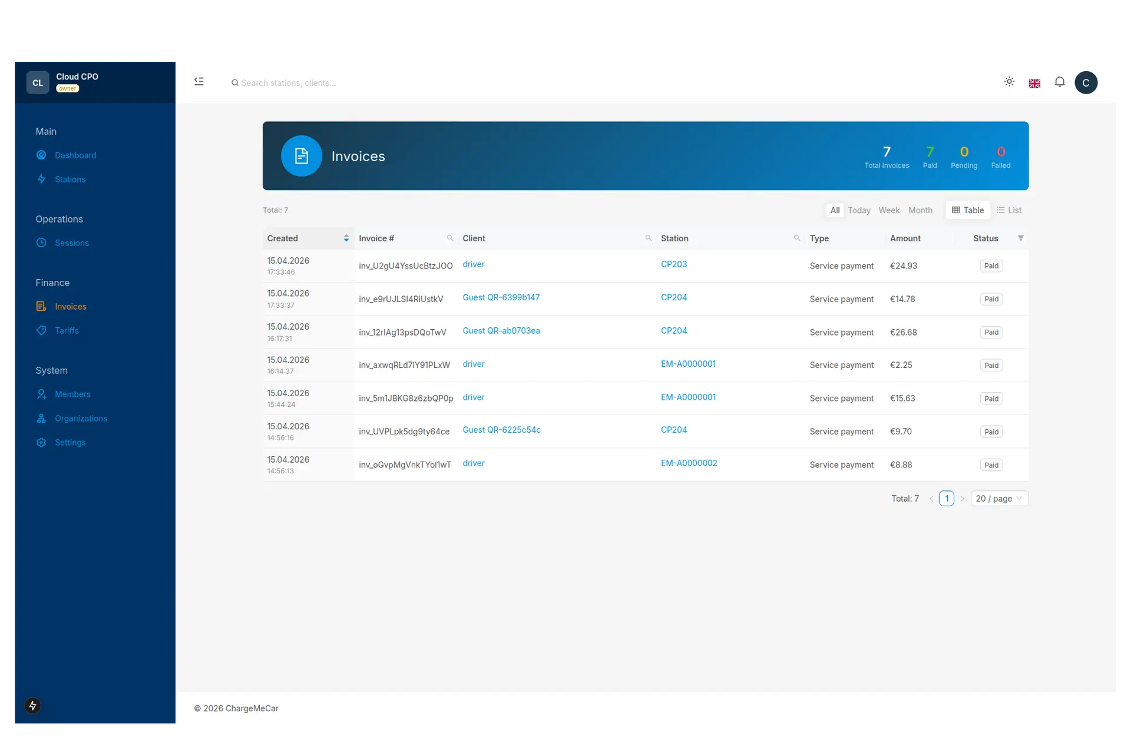Image resolution: width=1131 pixels, height=740 pixels.
Task: Open the language selector UK flag
Action: click(x=1034, y=84)
